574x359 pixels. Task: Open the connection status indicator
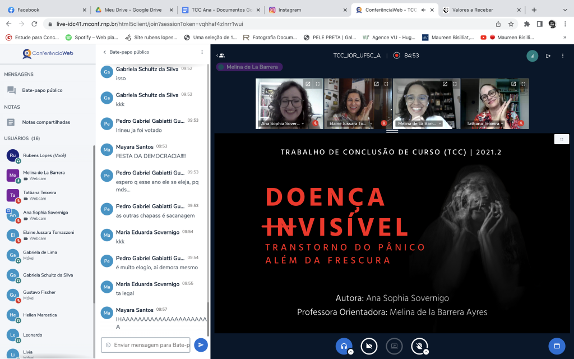(531, 56)
